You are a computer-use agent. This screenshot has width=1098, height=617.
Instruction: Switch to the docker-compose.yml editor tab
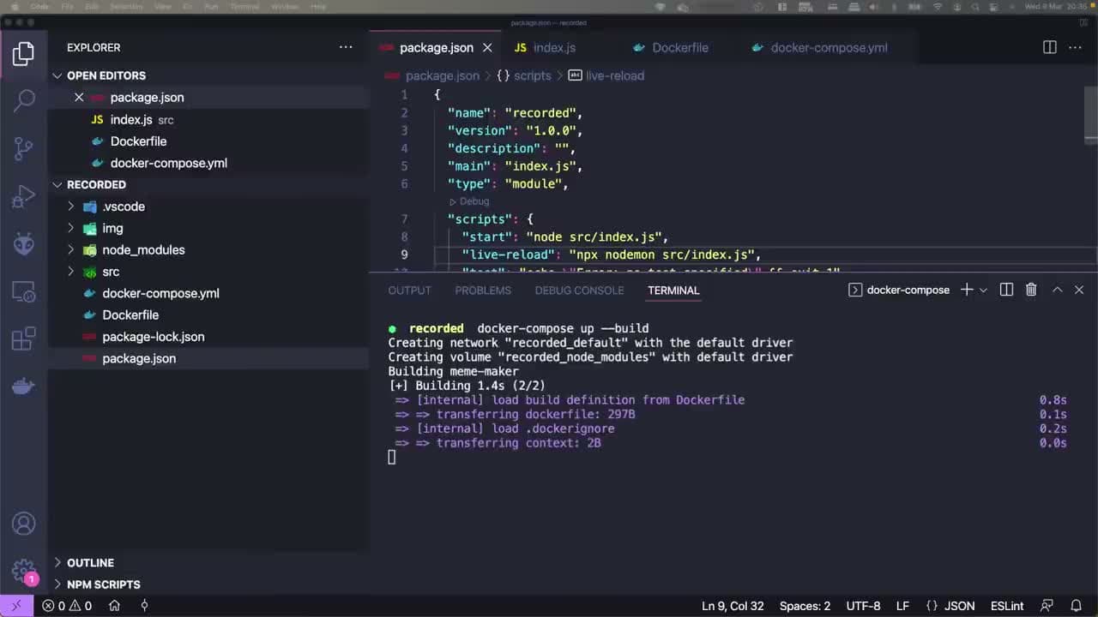coord(829,47)
